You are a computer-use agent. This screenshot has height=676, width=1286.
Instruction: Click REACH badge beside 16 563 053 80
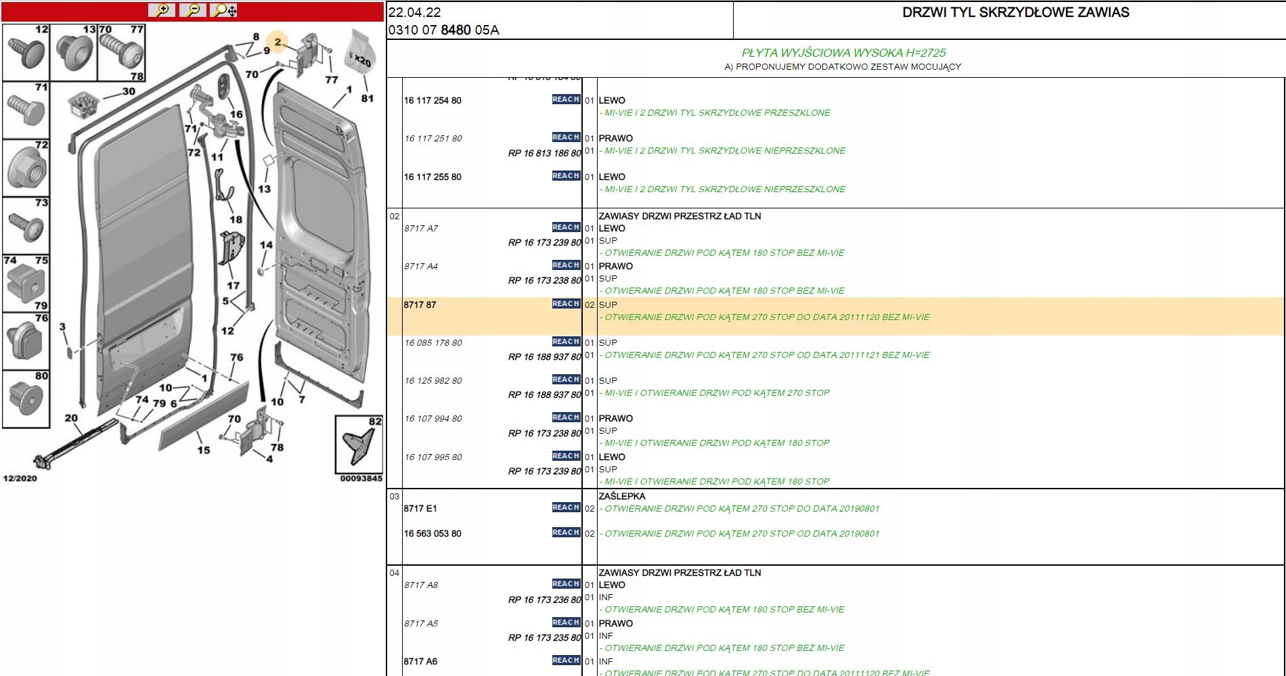tap(566, 533)
